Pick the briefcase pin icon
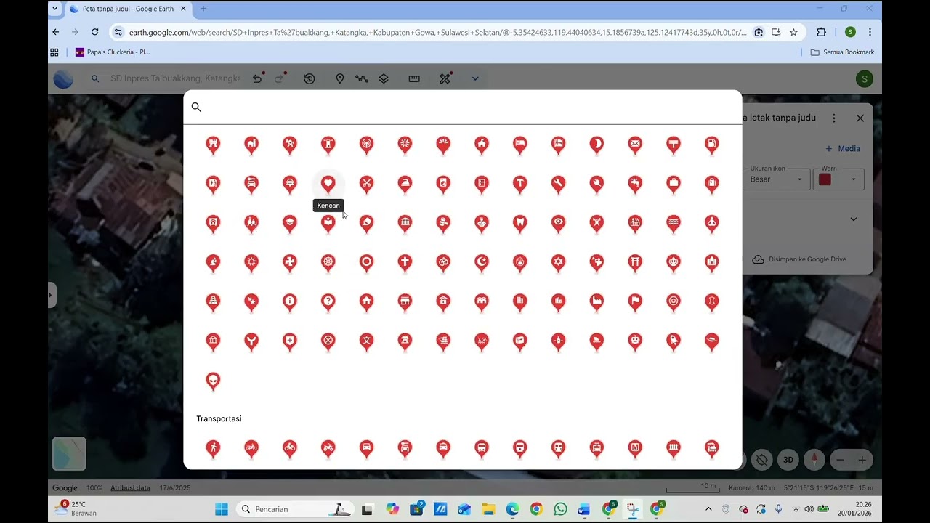The width and height of the screenshot is (930, 523). (x=674, y=184)
